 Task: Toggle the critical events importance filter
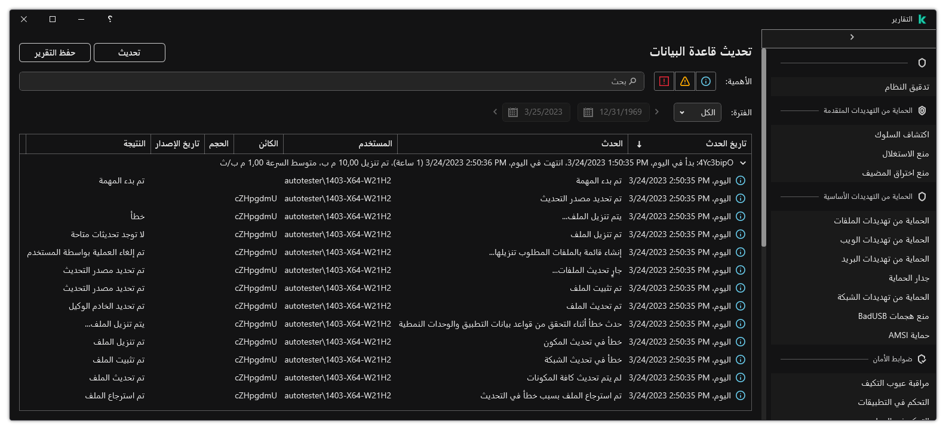pyautogui.click(x=664, y=81)
